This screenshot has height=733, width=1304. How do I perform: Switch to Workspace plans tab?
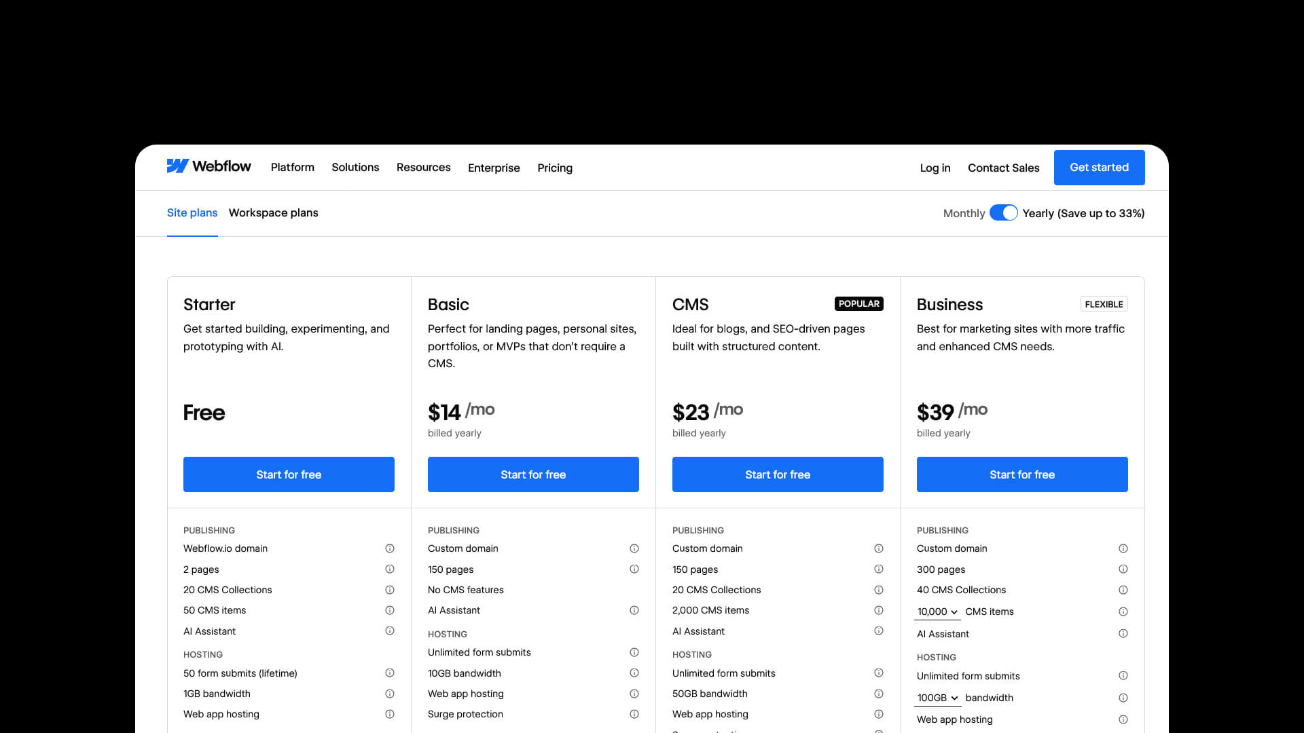coord(273,212)
